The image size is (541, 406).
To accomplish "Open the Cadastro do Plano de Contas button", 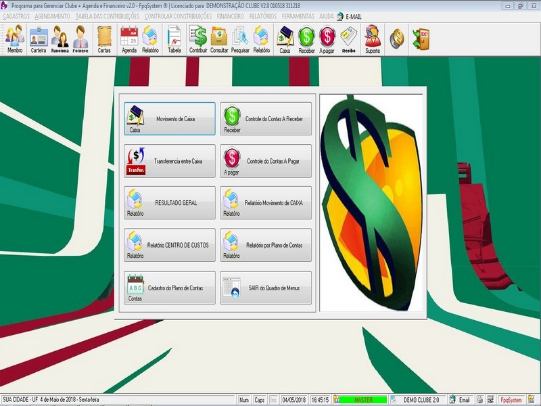I will [170, 288].
